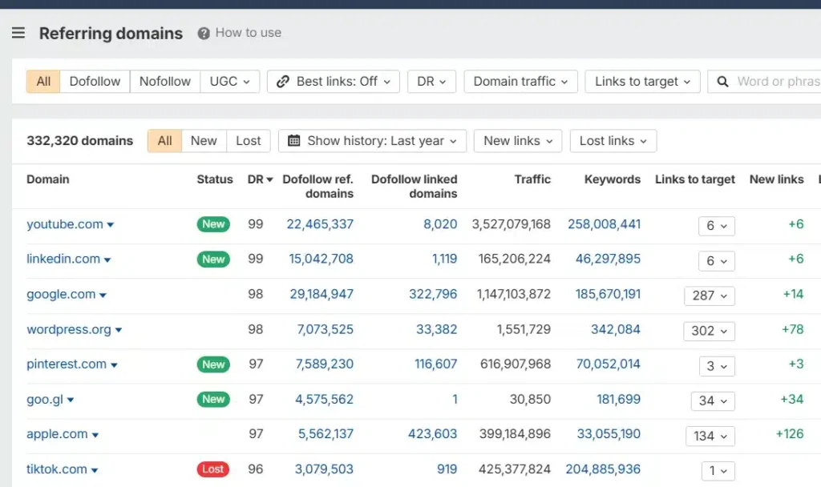Open youtube.com links to target 6 dropdown

pos(716,225)
